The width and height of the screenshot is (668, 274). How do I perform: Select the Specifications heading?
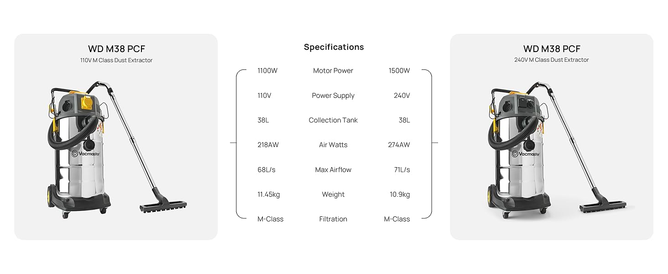tap(334, 47)
